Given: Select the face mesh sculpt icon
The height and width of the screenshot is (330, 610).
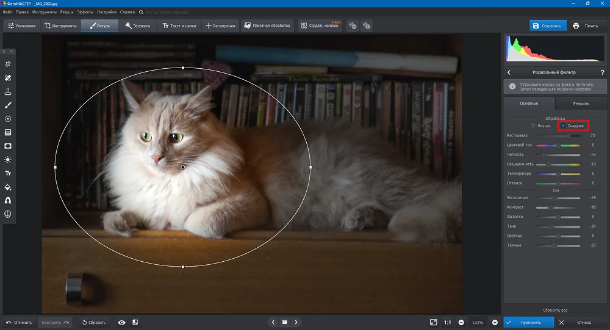Looking at the screenshot, I should pos(8,214).
